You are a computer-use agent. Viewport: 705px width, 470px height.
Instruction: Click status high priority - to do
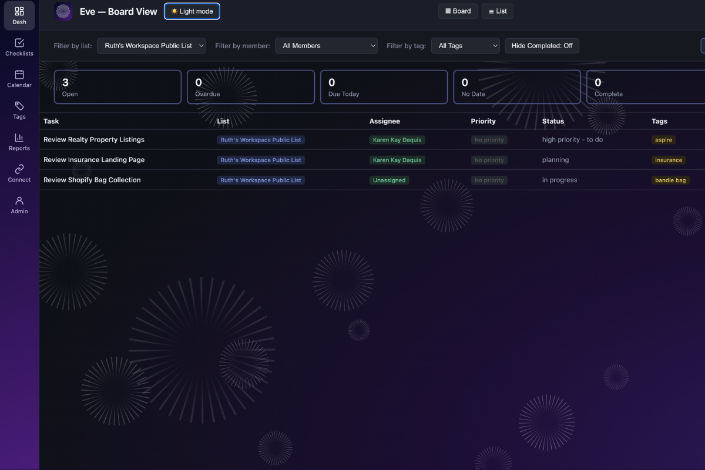click(x=572, y=140)
